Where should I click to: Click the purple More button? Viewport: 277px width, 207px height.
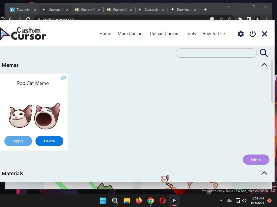click(256, 160)
